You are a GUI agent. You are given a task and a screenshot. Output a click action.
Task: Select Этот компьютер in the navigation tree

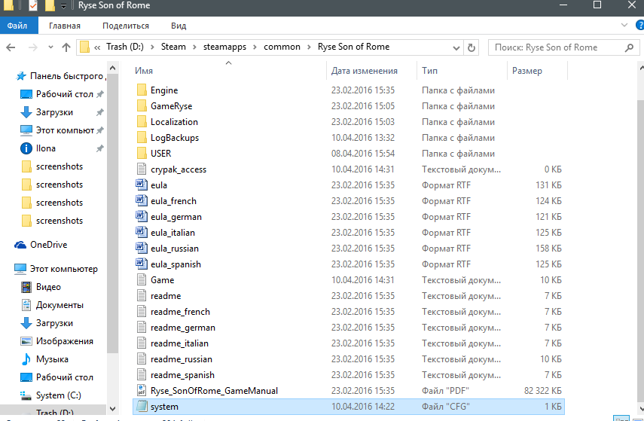tap(56, 269)
